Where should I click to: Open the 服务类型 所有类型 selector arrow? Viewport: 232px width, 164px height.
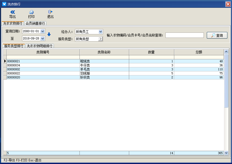click(x=101, y=39)
